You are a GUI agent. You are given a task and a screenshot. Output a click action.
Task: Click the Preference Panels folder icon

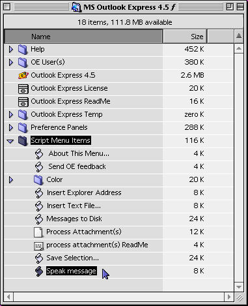pos(23,128)
